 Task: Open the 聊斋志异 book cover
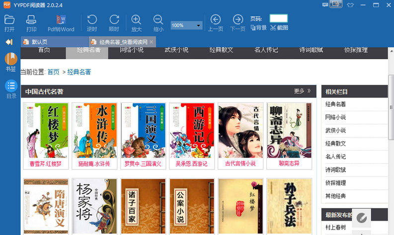tap(289, 131)
